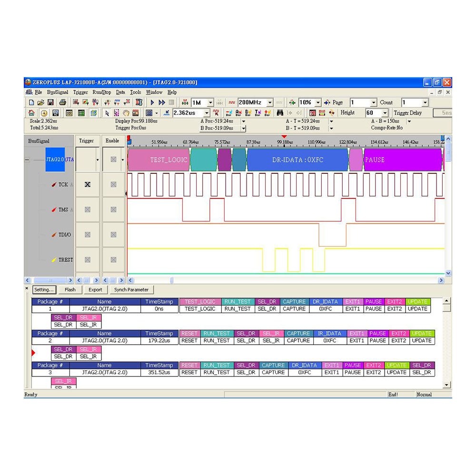The image size is (476, 476).
Task: Click the DR-IDATA : 0XFC bus segment
Action: pos(297,159)
